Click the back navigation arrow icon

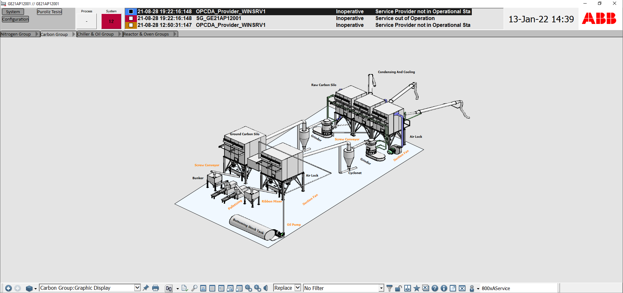[x=8, y=288]
